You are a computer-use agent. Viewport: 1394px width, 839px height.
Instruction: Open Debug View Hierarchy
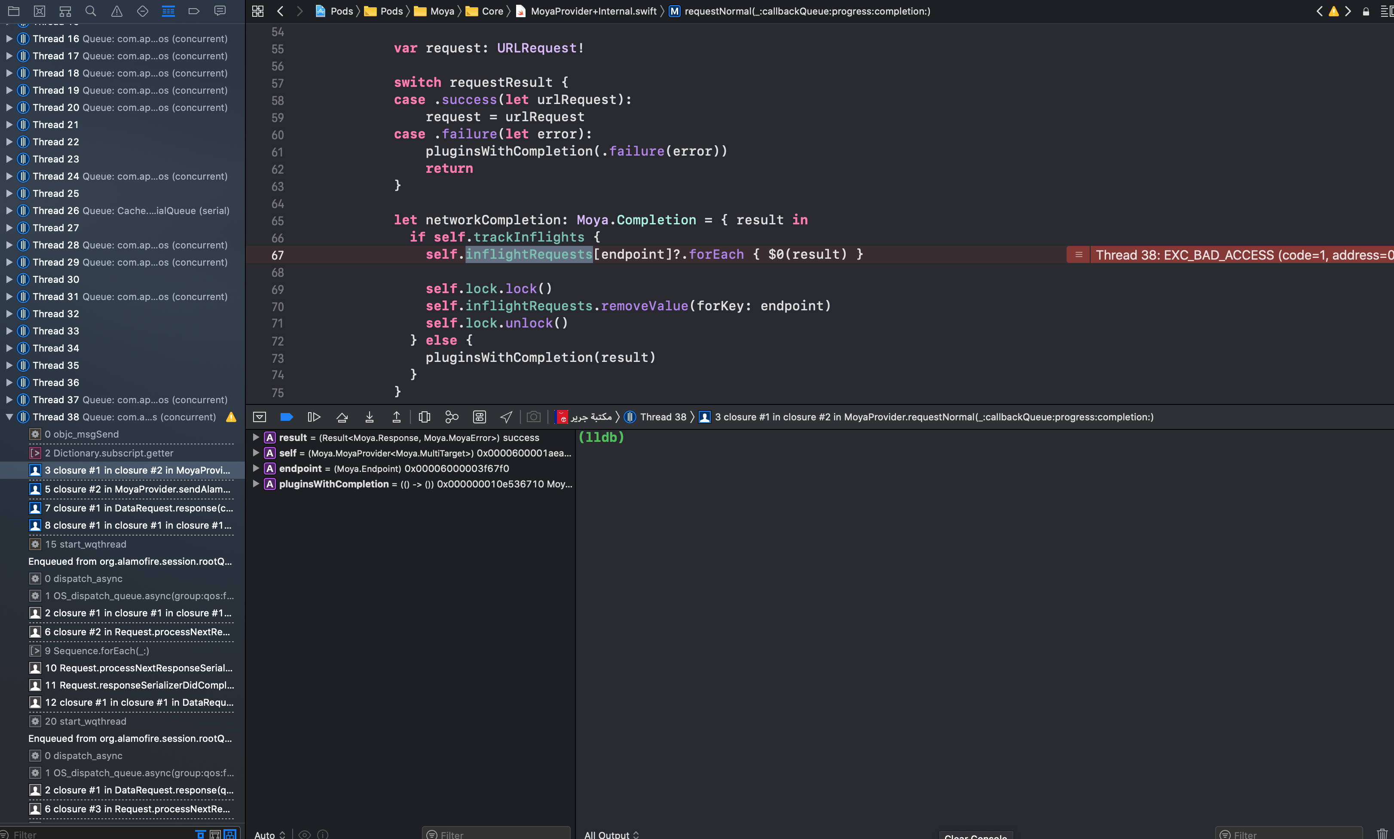click(x=425, y=417)
